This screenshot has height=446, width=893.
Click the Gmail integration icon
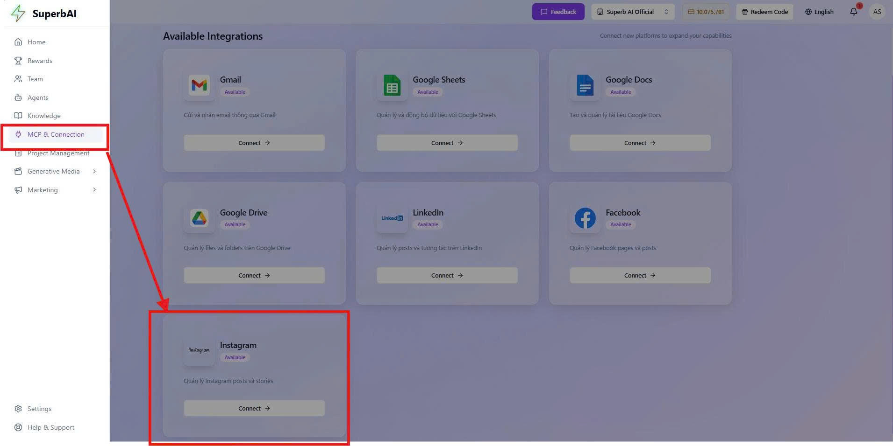point(199,85)
